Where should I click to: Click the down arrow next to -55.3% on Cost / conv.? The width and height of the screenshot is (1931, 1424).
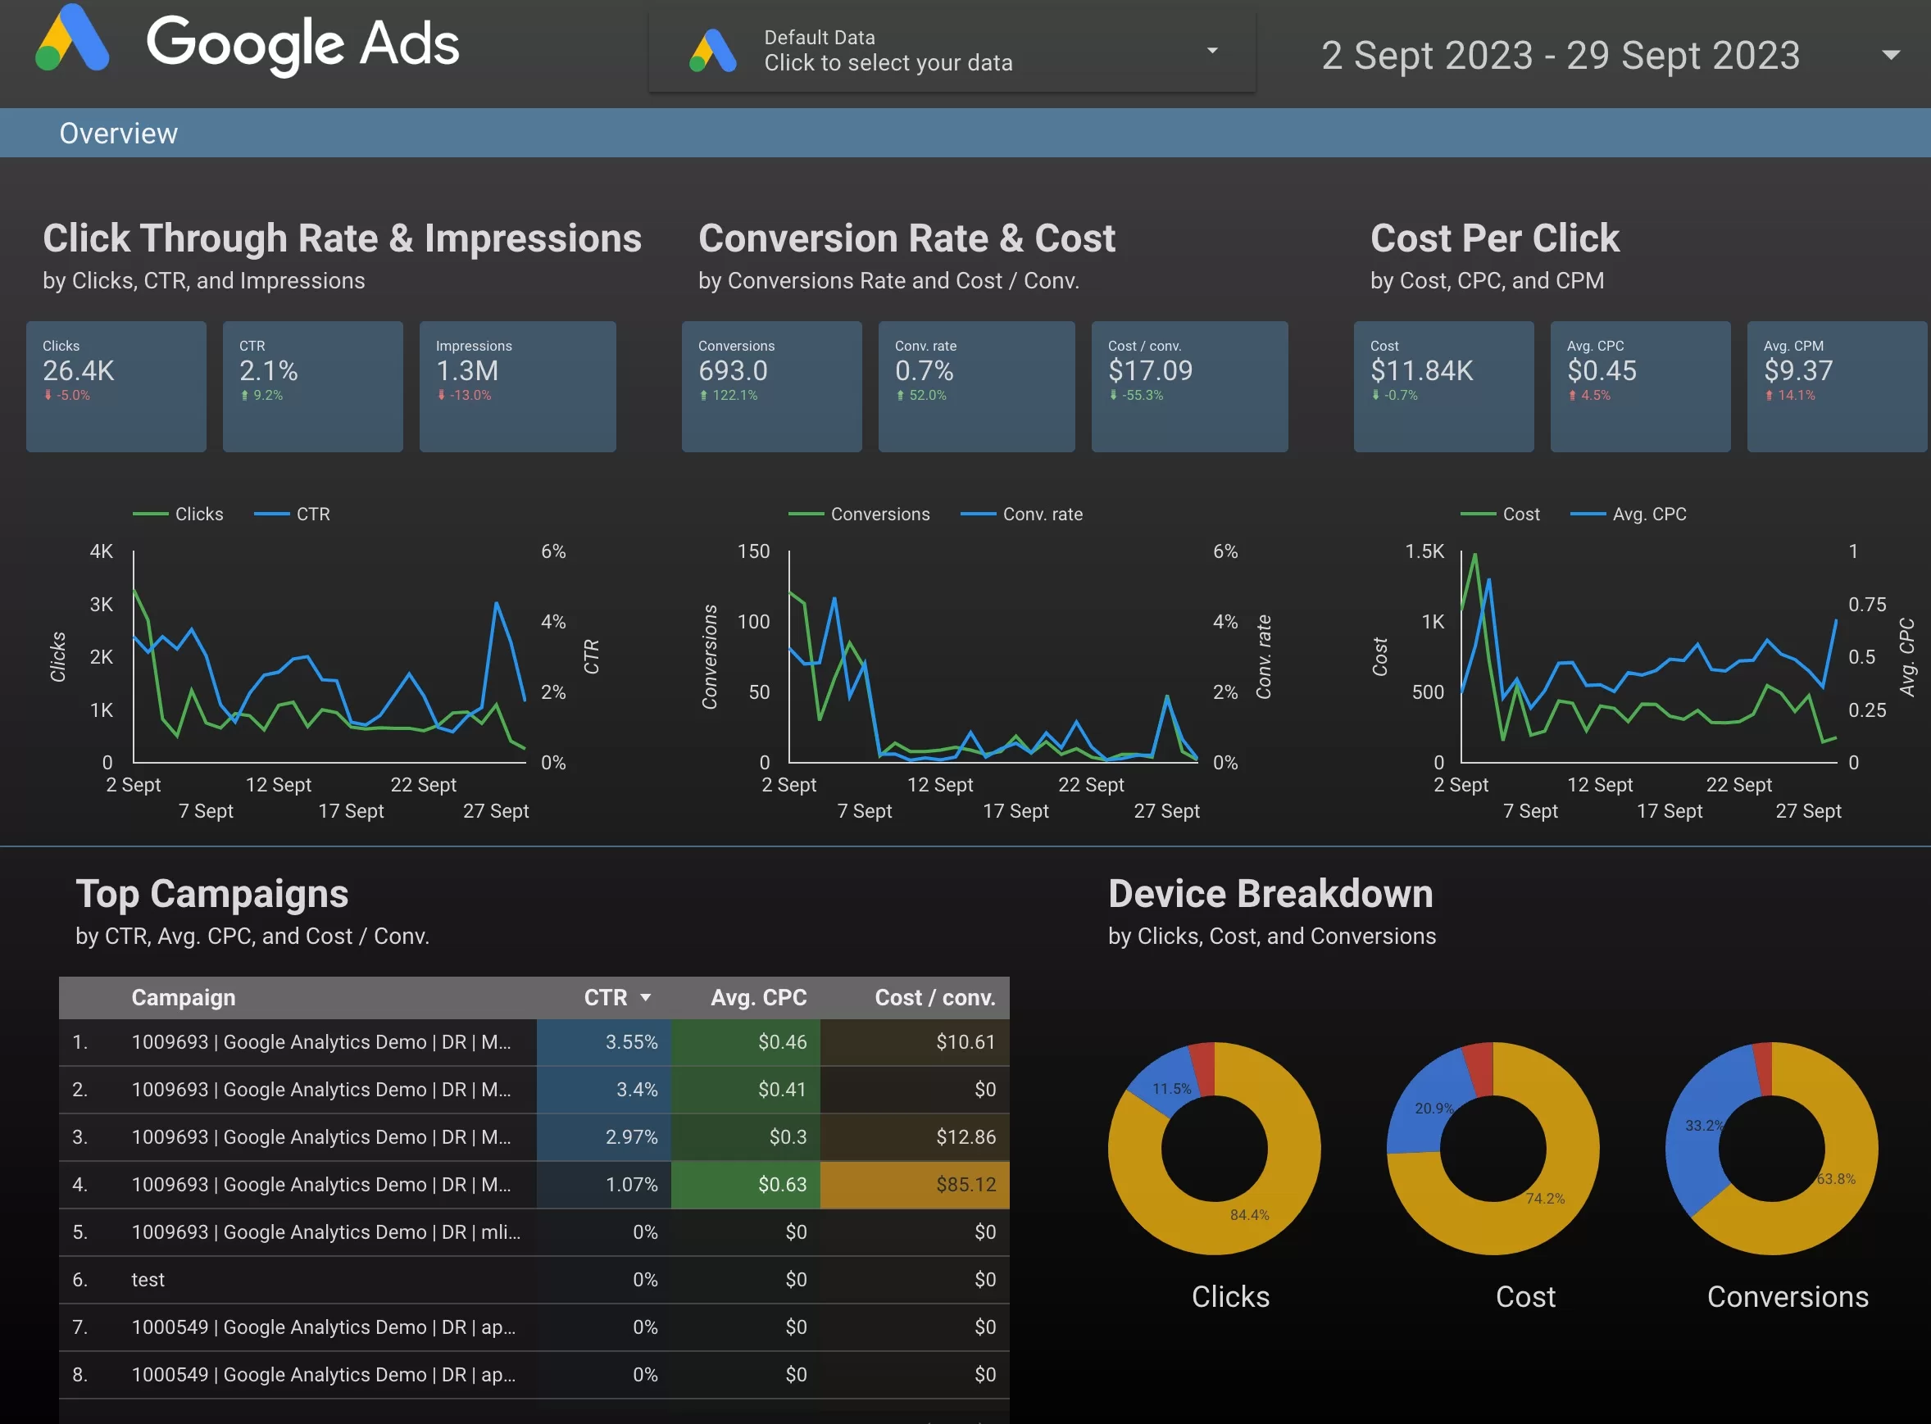coord(1114,395)
